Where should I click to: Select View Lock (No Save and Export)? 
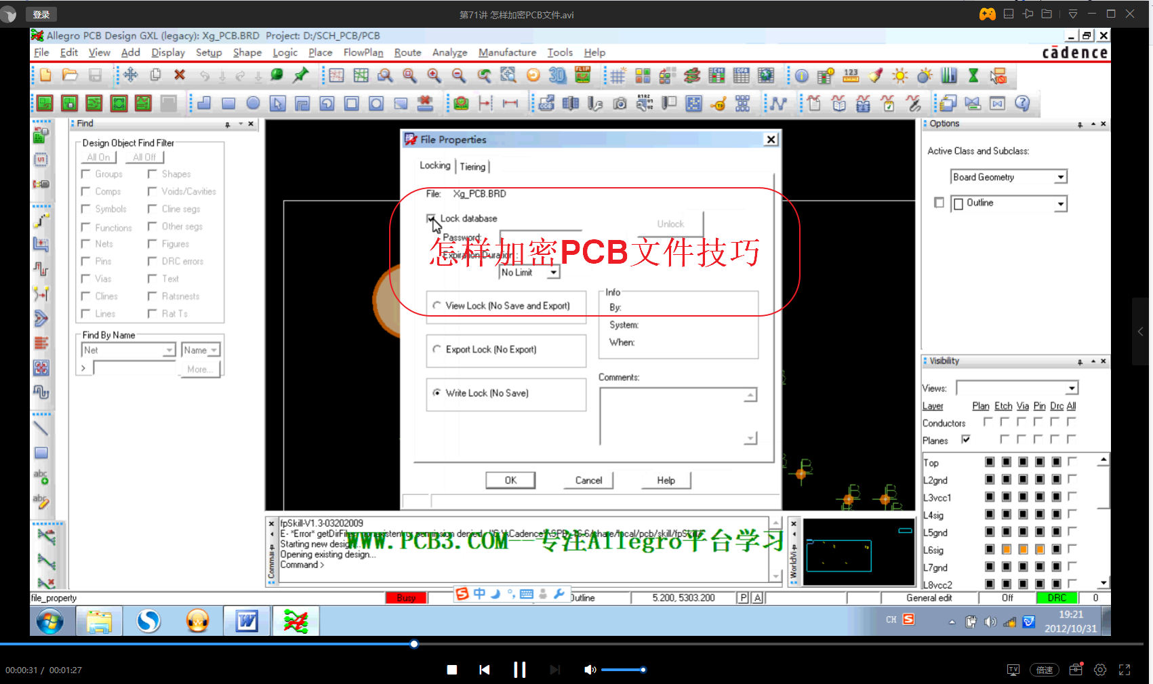coord(437,306)
